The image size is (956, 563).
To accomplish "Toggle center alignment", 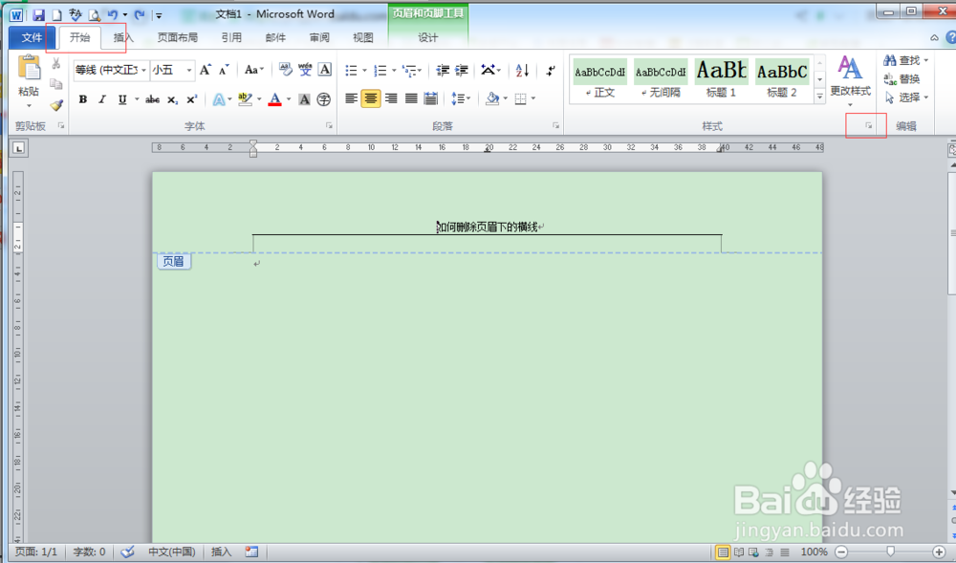I will coord(371,98).
